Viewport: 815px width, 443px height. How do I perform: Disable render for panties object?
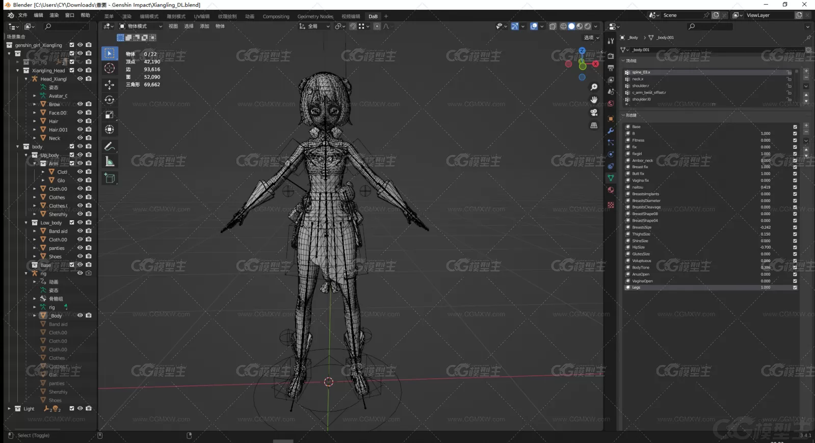tap(89, 248)
